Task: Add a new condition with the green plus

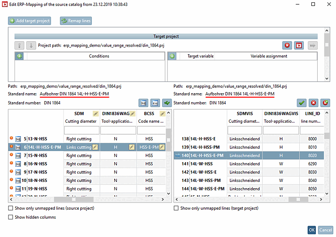Action: coord(19,56)
